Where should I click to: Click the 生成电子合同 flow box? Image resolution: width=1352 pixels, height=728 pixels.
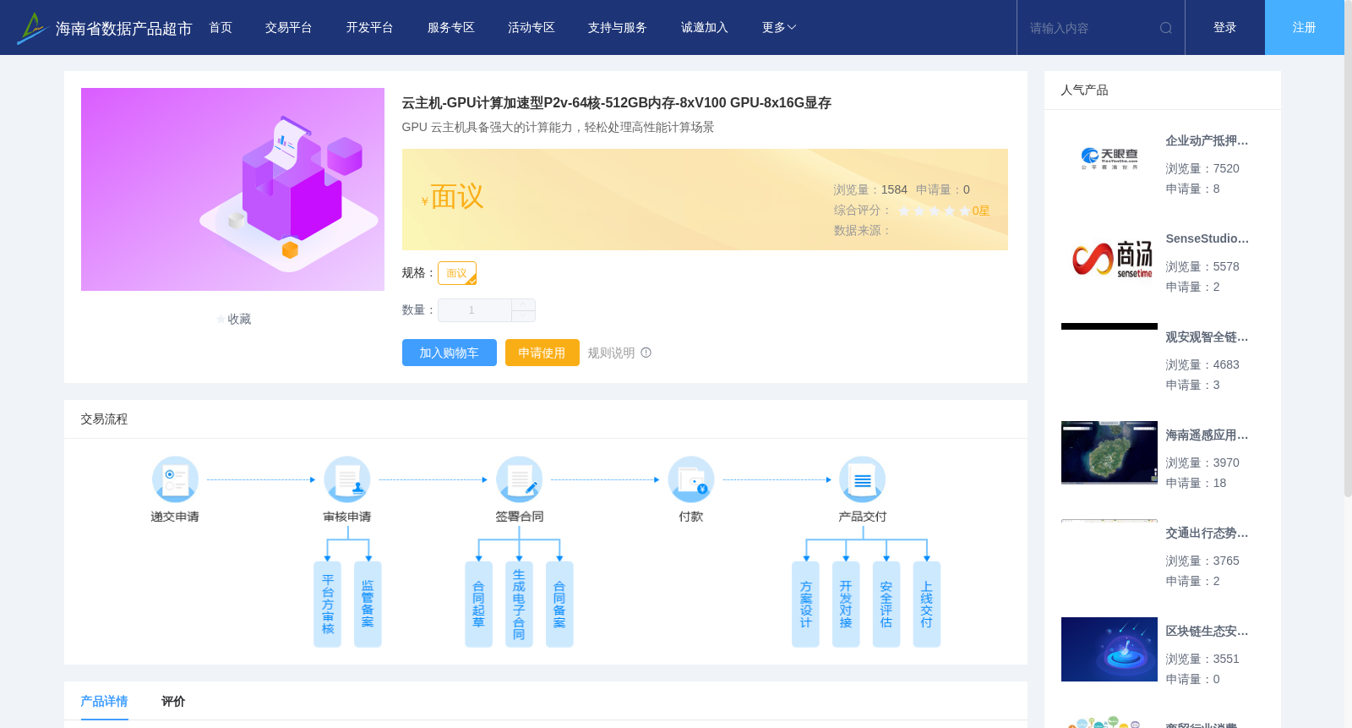(x=519, y=605)
